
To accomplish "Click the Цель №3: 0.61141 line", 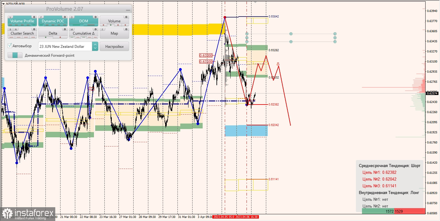I will tap(379, 186).
